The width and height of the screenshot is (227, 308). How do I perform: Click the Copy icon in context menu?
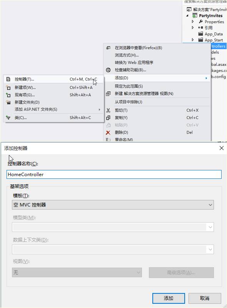108,118
